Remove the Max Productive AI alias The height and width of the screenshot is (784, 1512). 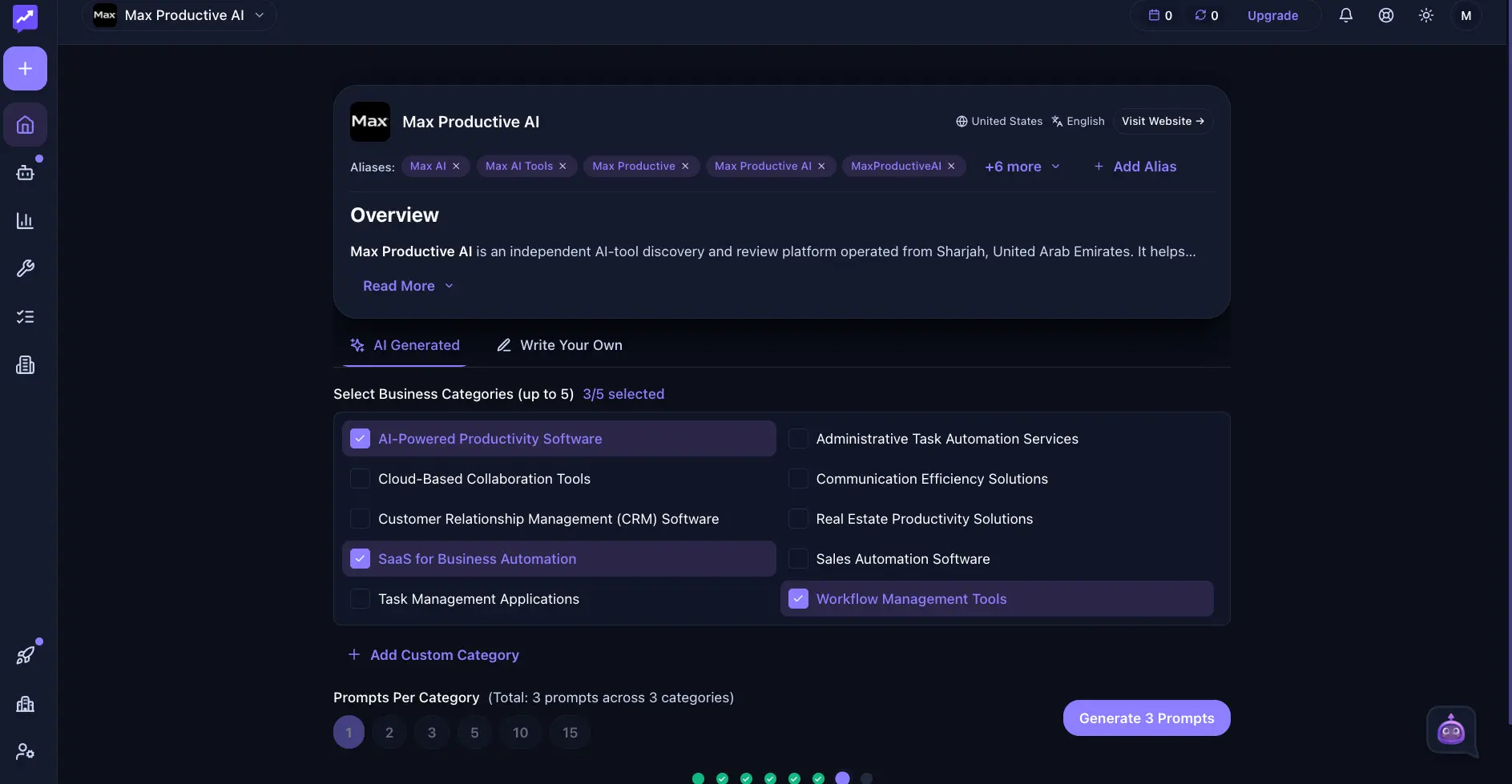tap(821, 166)
